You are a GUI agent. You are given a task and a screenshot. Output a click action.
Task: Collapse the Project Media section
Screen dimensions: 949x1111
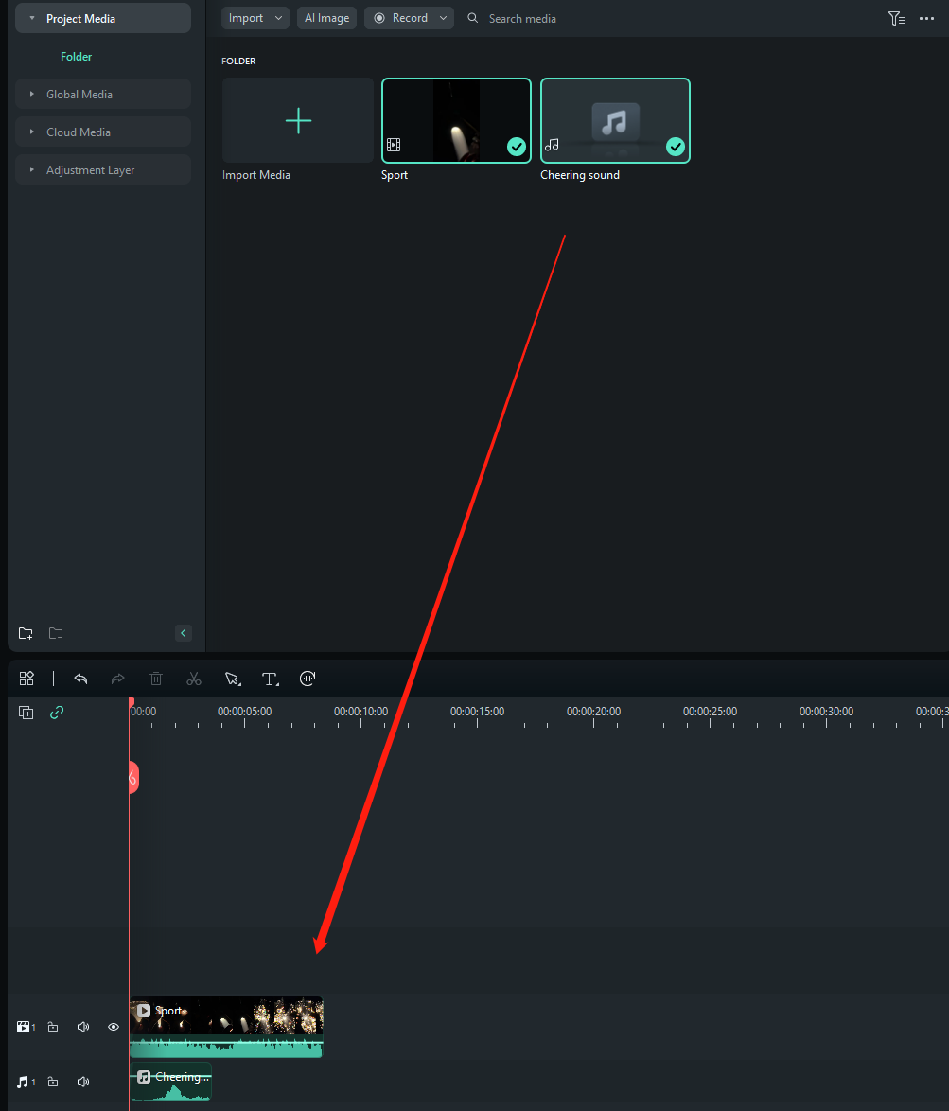31,17
